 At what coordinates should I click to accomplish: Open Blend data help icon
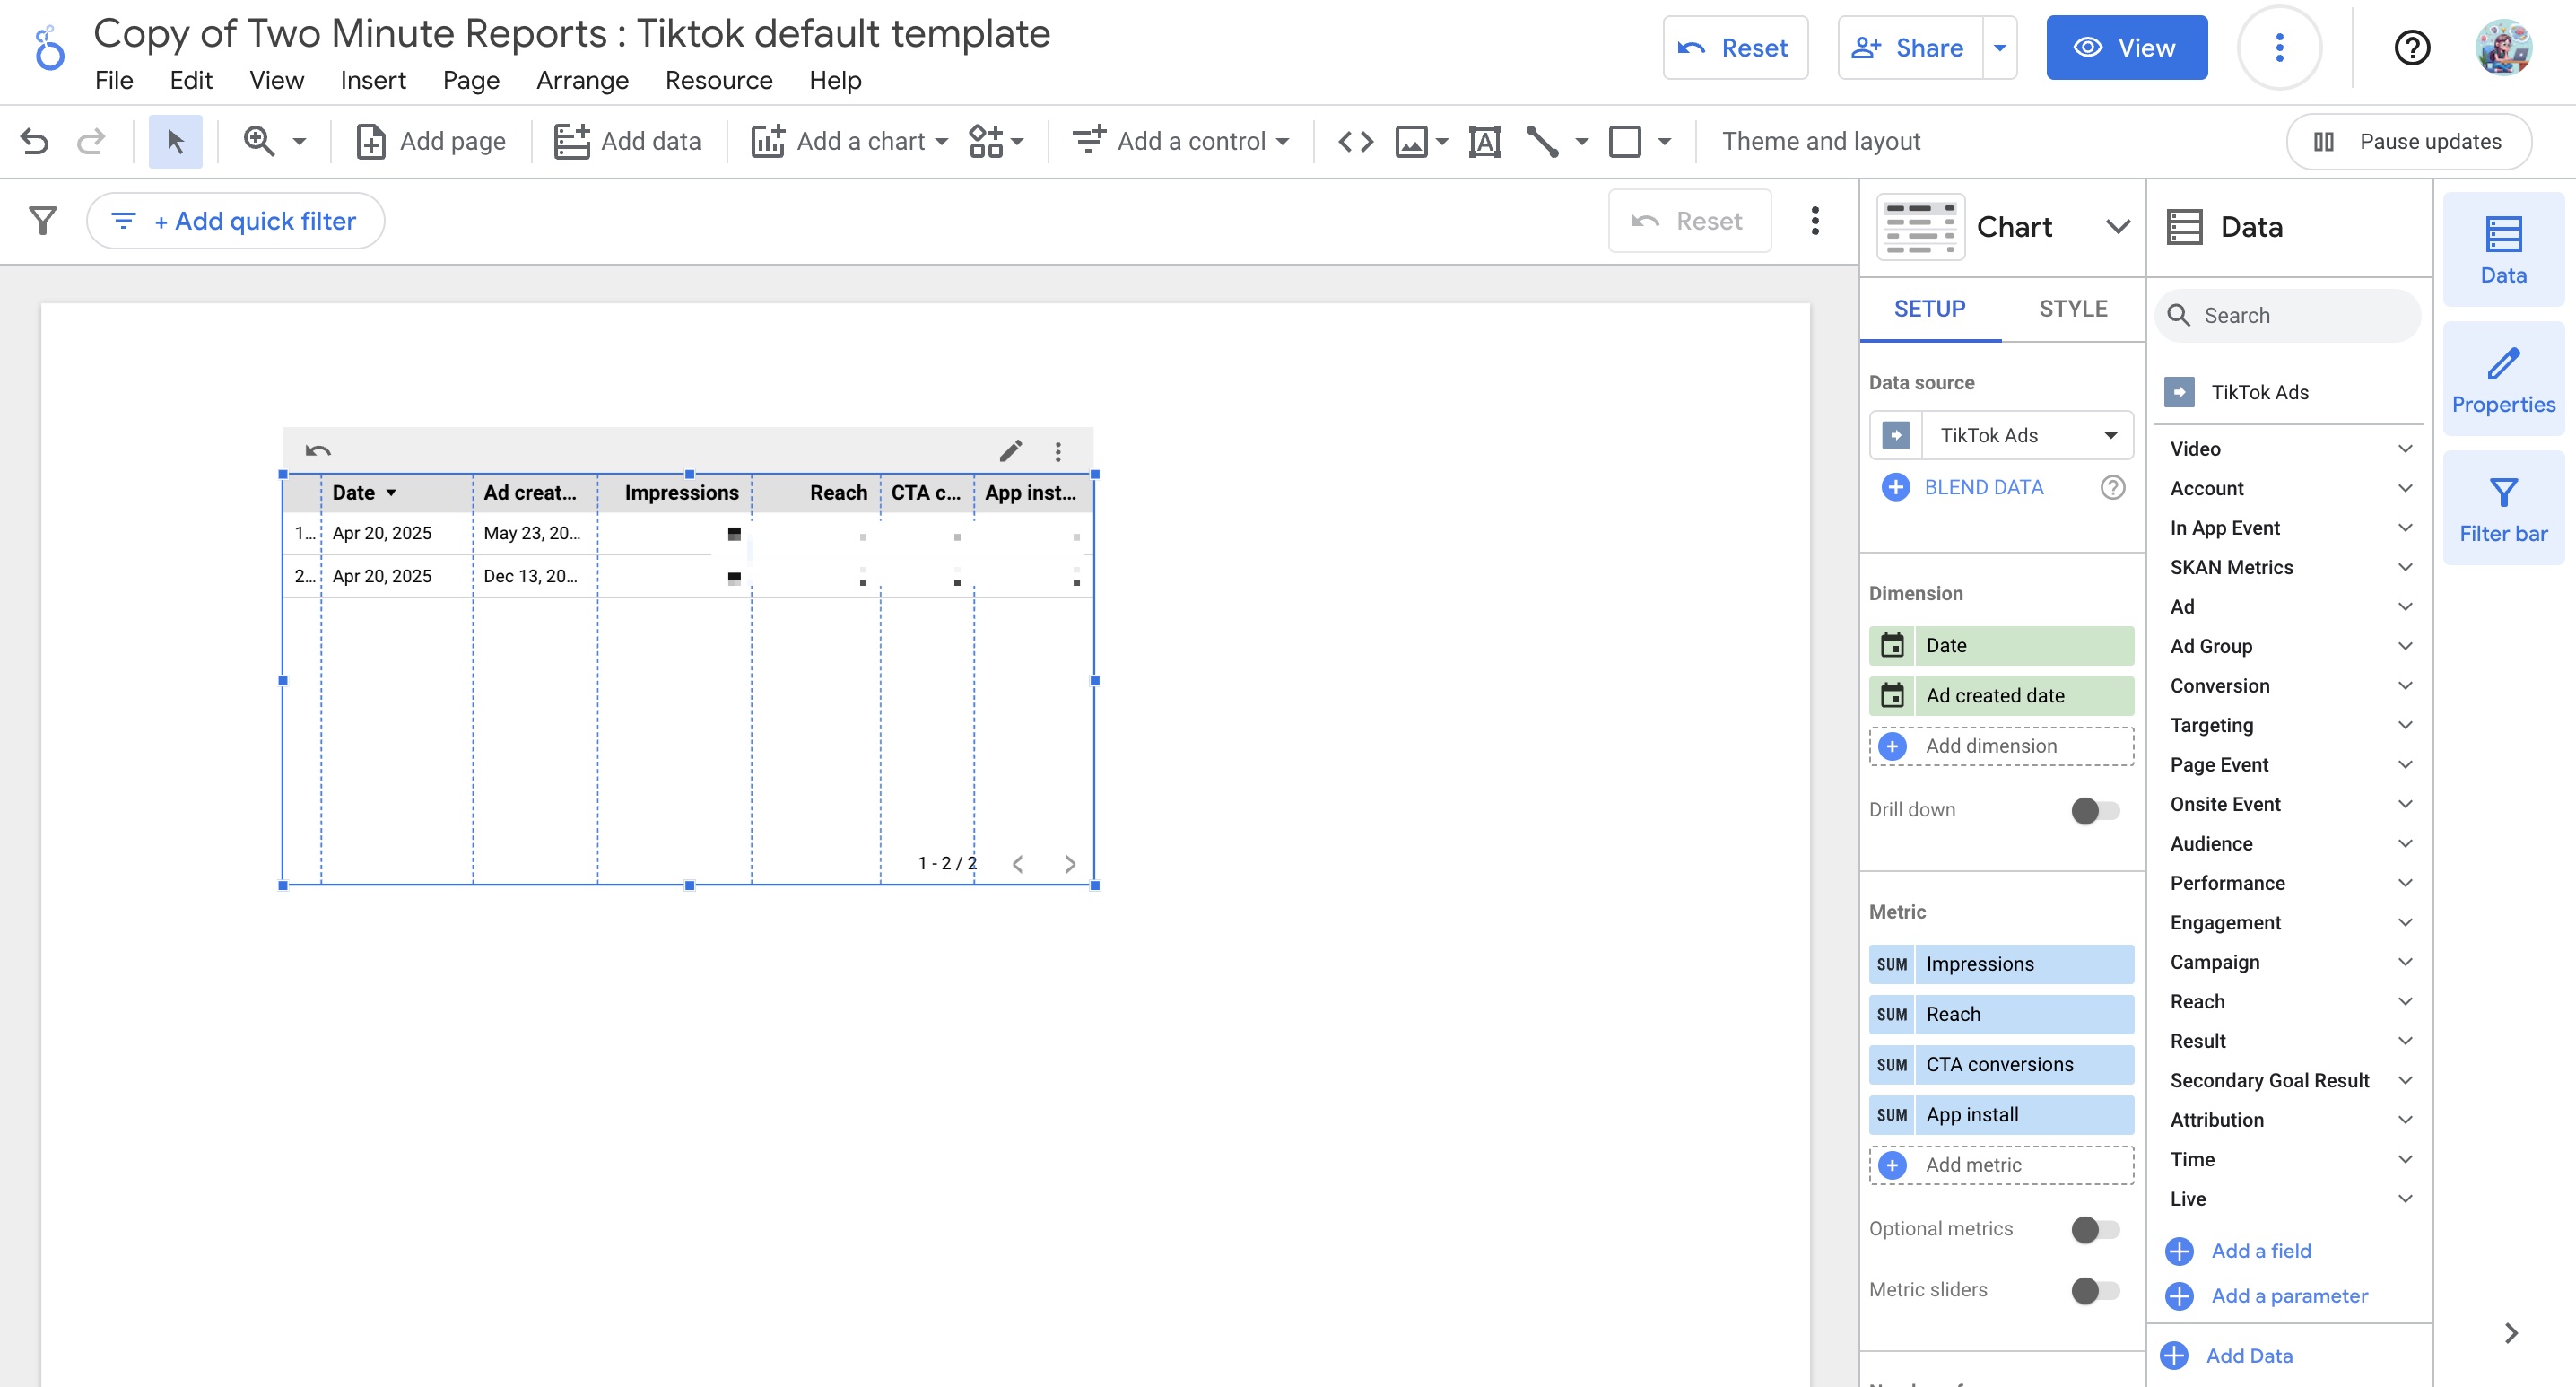point(2112,487)
